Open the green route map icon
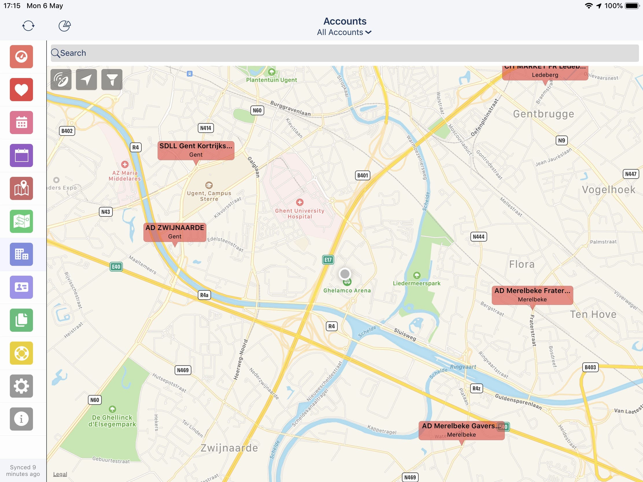The width and height of the screenshot is (643, 482). (21, 221)
